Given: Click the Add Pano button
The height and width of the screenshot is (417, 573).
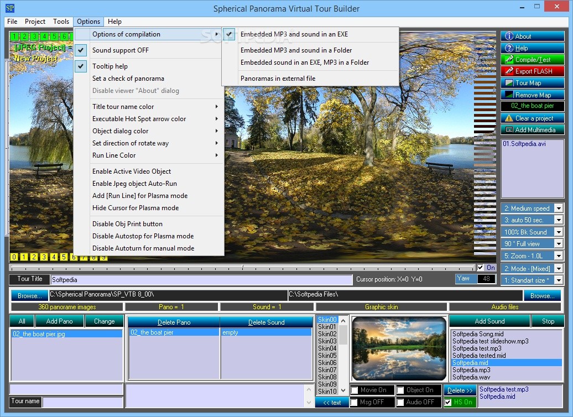Looking at the screenshot, I should point(60,321).
